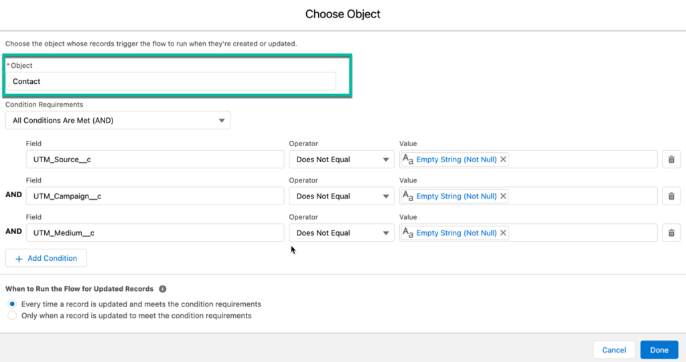Open Operator dropdown for UTM_Campaign__c

coord(341,196)
